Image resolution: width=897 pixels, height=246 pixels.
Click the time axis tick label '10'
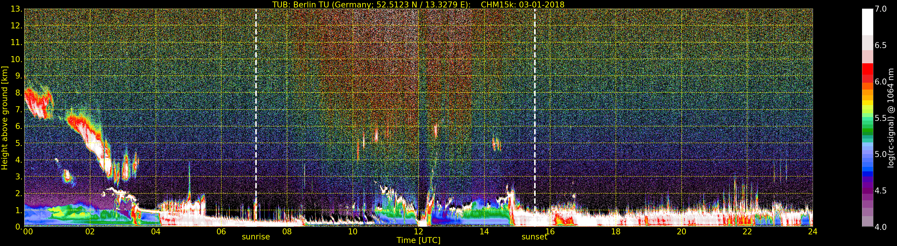tap(353, 231)
